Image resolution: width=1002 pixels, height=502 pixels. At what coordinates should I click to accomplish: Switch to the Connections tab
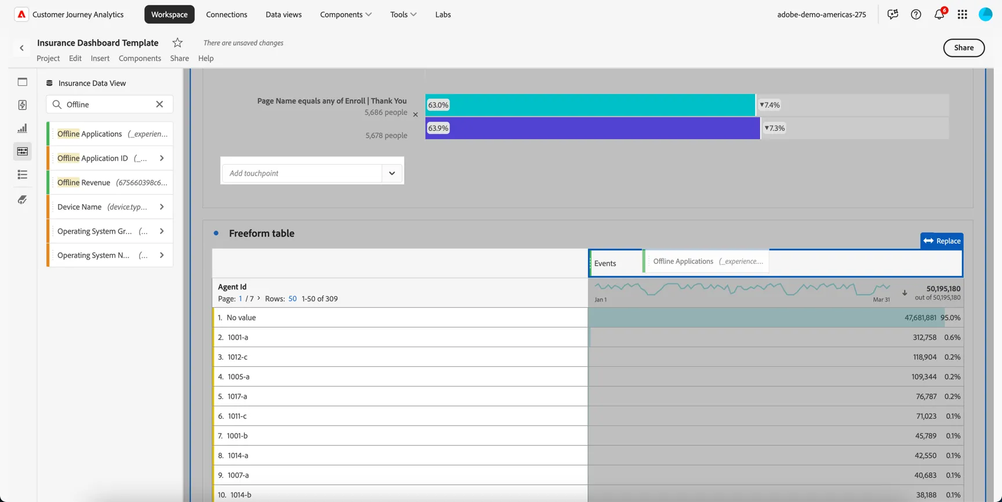pyautogui.click(x=227, y=14)
